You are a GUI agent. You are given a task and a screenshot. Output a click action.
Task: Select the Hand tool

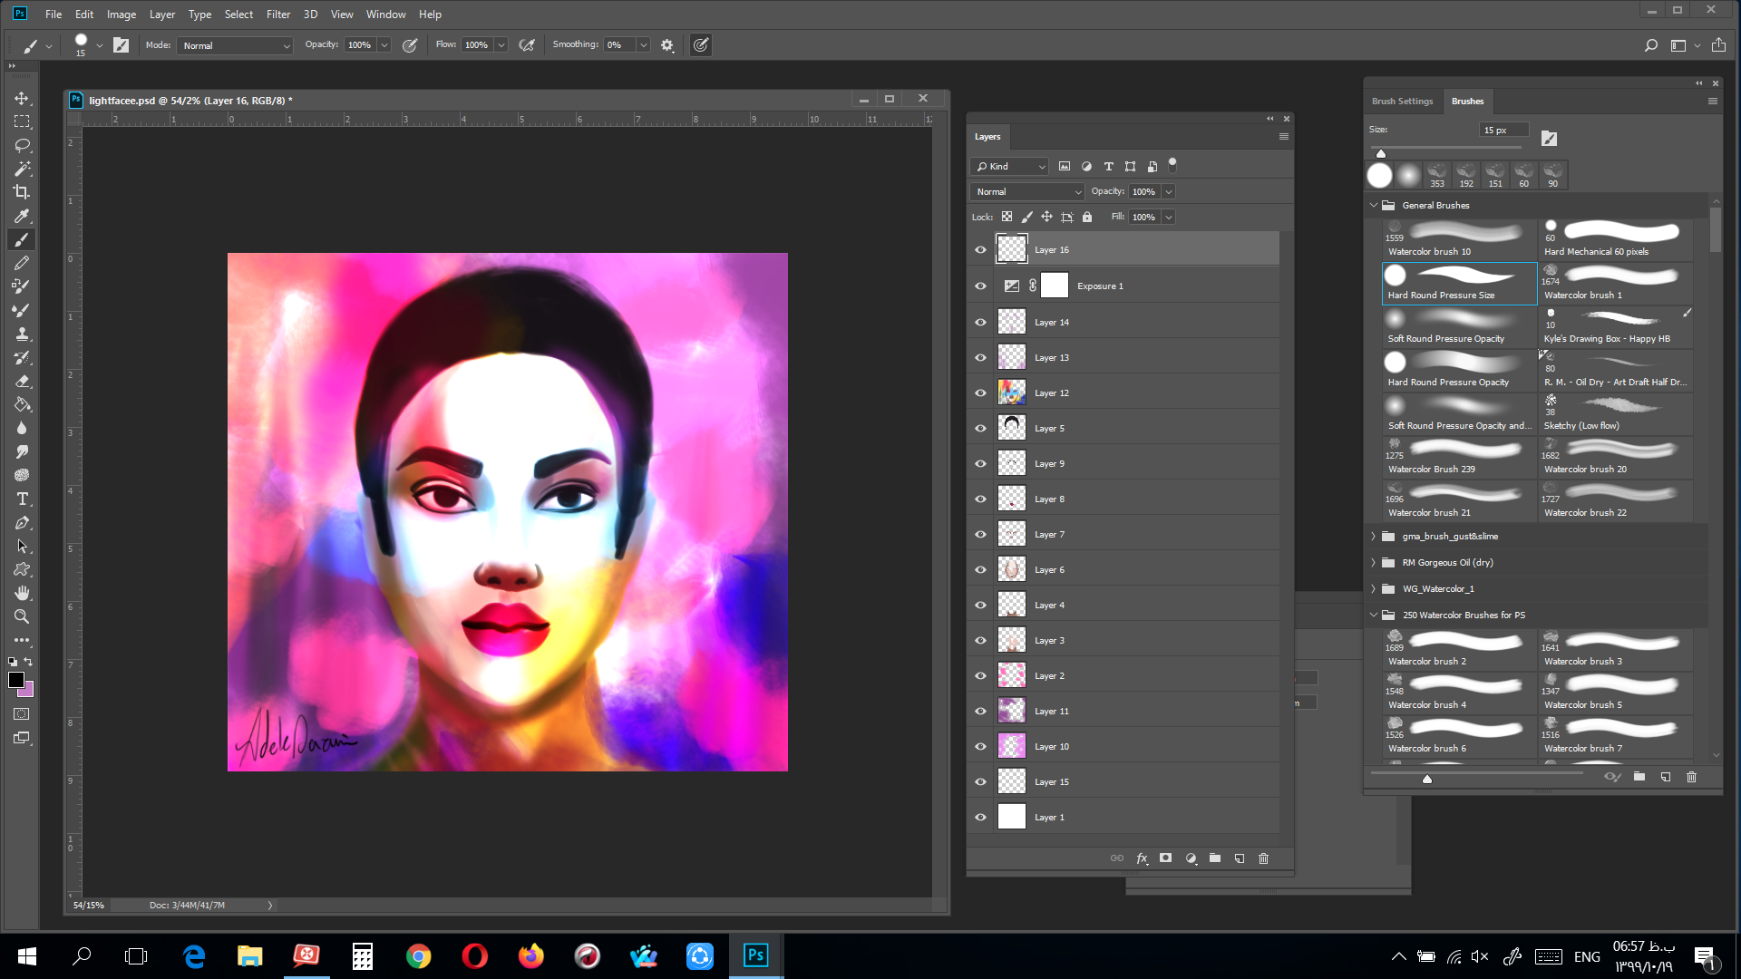[22, 593]
